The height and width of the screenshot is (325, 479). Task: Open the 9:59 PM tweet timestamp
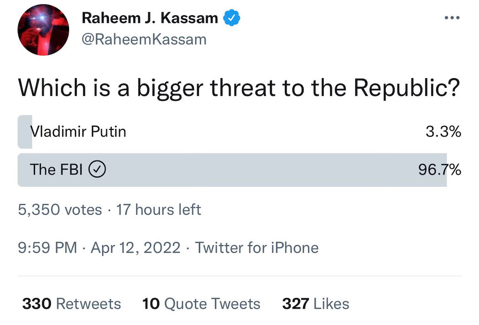47,247
